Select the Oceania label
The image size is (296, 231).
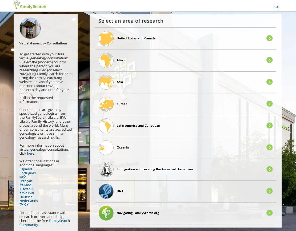click(x=123, y=147)
